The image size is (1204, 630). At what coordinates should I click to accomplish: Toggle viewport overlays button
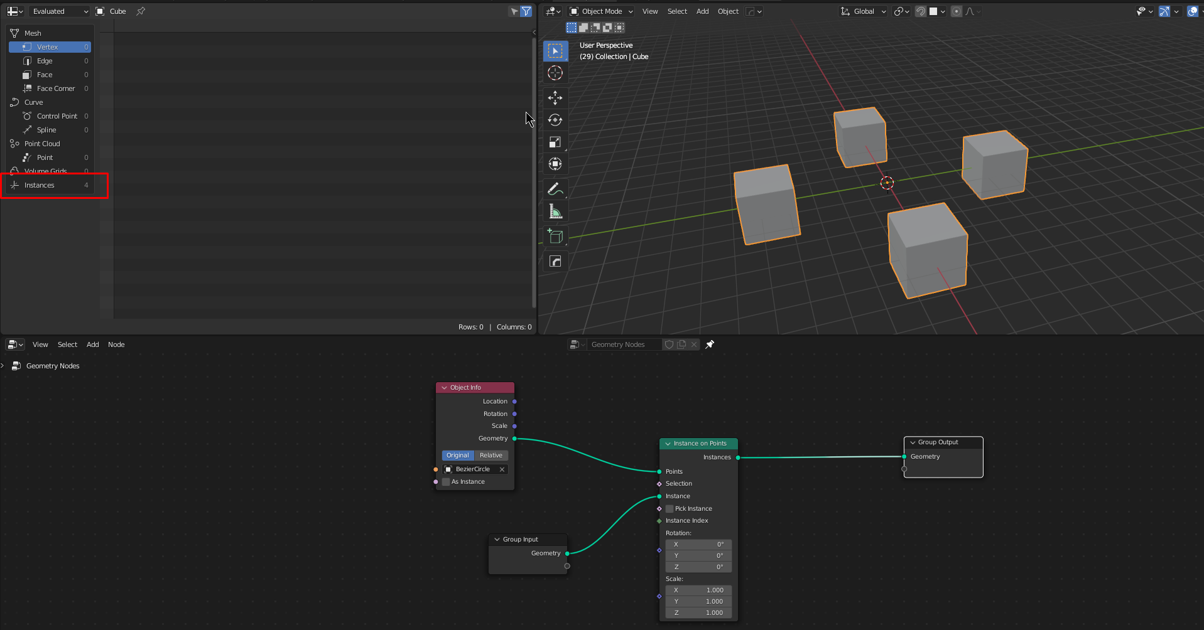tap(1192, 11)
